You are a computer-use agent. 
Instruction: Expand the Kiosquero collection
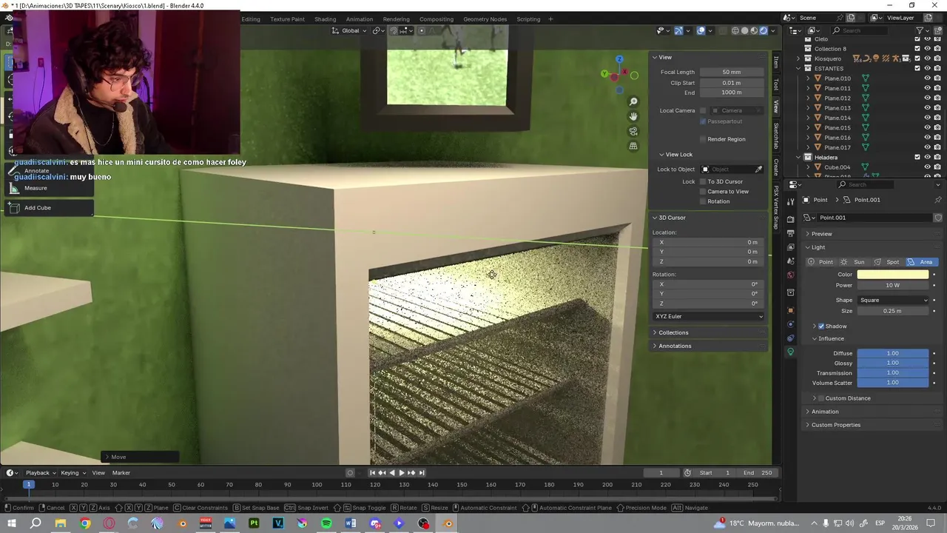(798, 58)
